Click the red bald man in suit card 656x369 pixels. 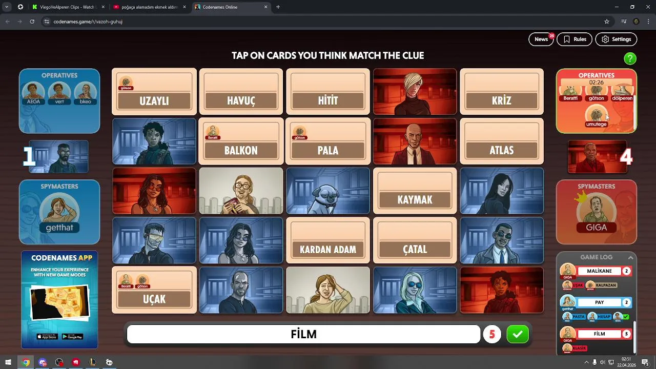click(x=415, y=141)
